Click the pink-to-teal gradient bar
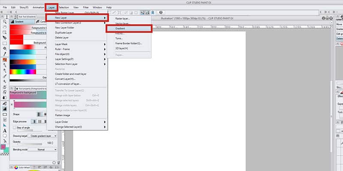Viewport: 343px width, 171px height. 30,105
